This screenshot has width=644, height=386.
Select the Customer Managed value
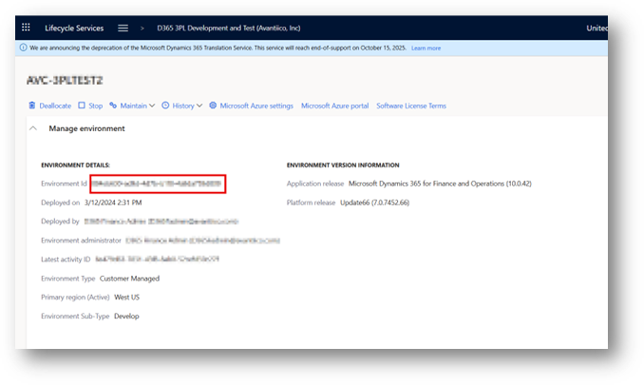pos(129,279)
